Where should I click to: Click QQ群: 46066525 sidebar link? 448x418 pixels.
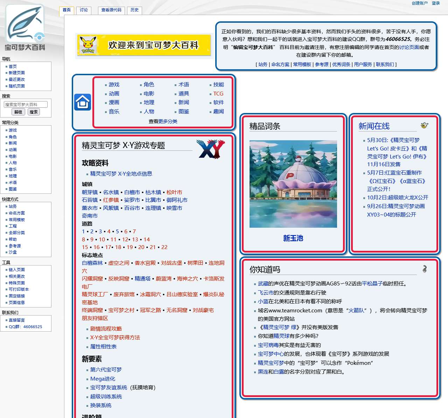pyautogui.click(x=26, y=327)
